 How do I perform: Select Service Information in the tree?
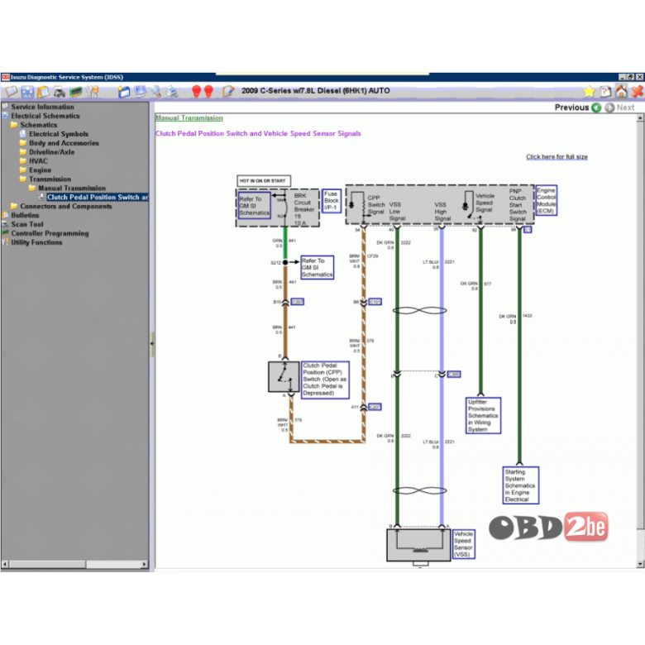42,107
